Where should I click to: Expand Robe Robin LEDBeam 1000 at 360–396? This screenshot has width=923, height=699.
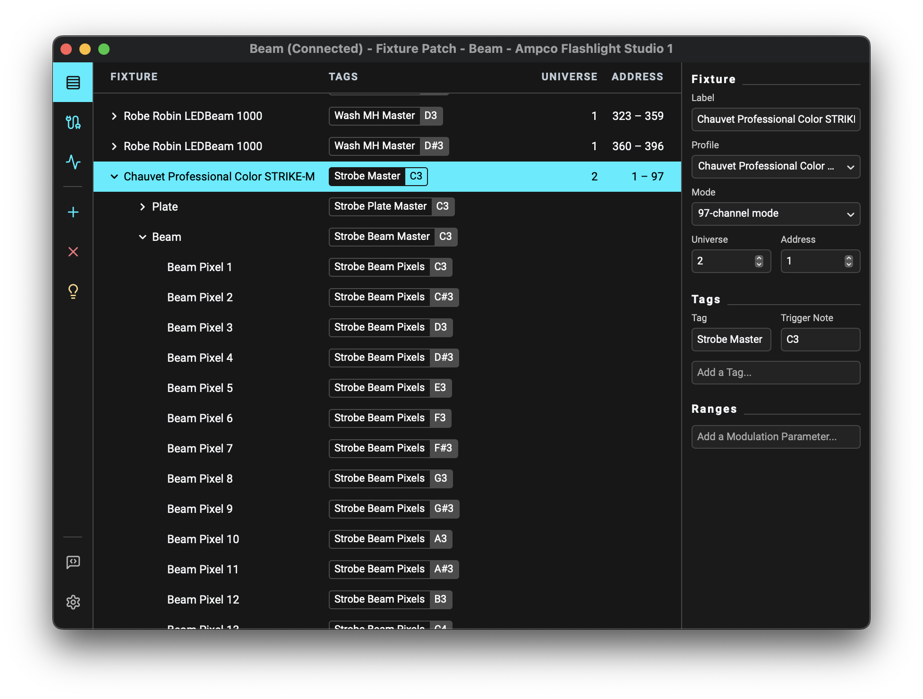pos(114,146)
